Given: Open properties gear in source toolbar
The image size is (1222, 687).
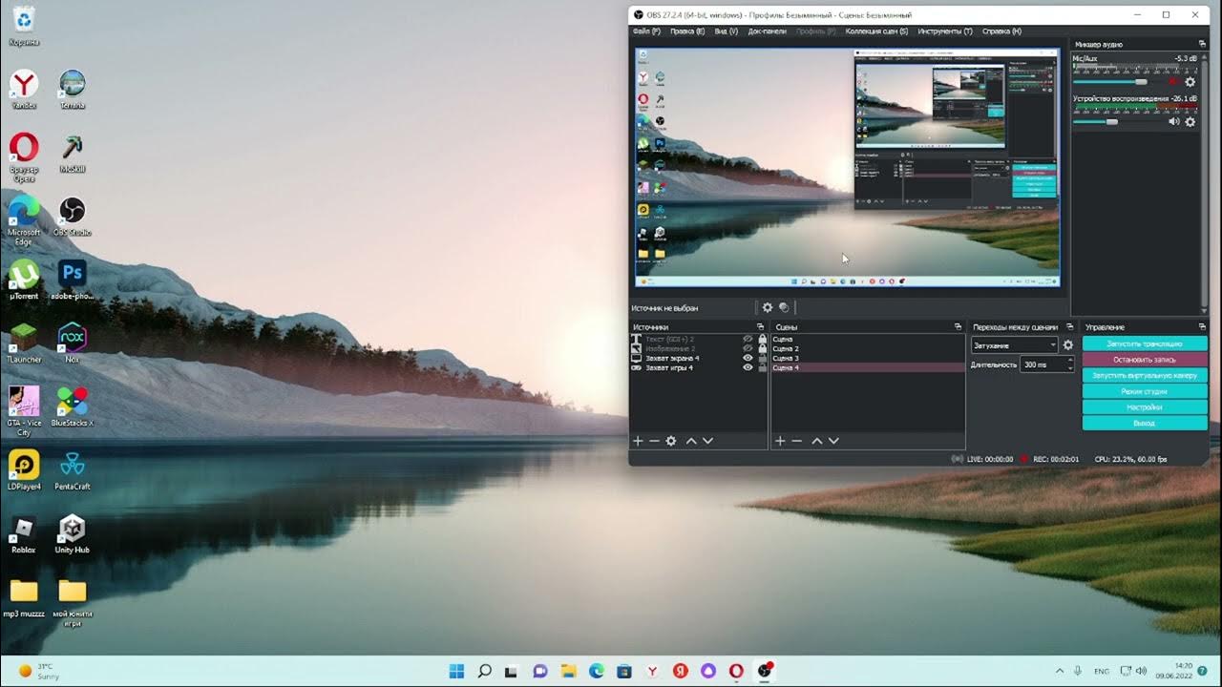Looking at the screenshot, I should pyautogui.click(x=767, y=307).
